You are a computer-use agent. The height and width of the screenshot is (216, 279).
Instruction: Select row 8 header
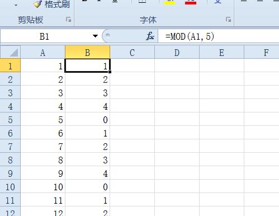pyautogui.click(x=10, y=159)
